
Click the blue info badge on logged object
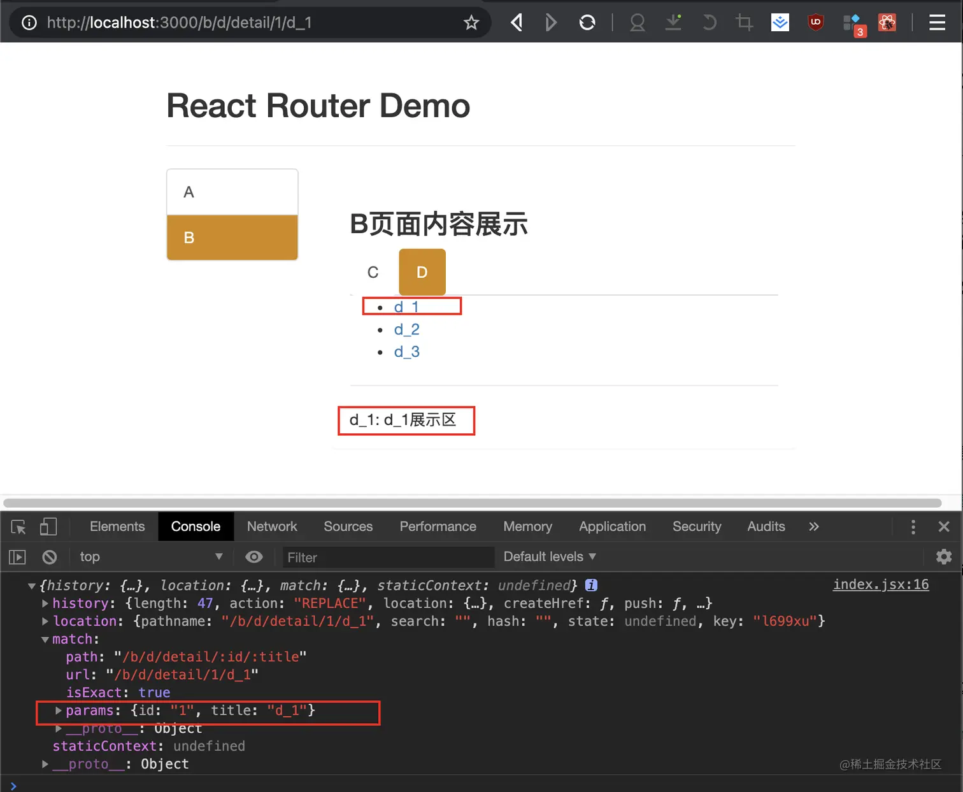click(x=591, y=585)
